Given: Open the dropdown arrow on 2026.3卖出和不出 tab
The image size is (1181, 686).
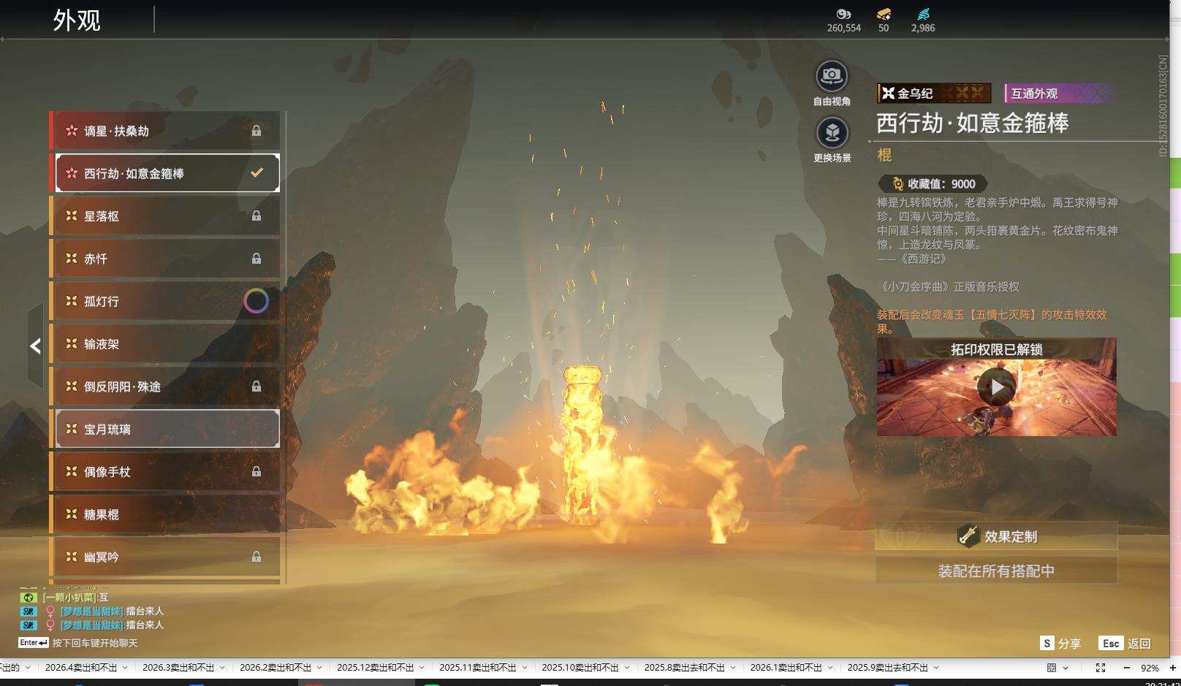Looking at the screenshot, I should click(222, 668).
